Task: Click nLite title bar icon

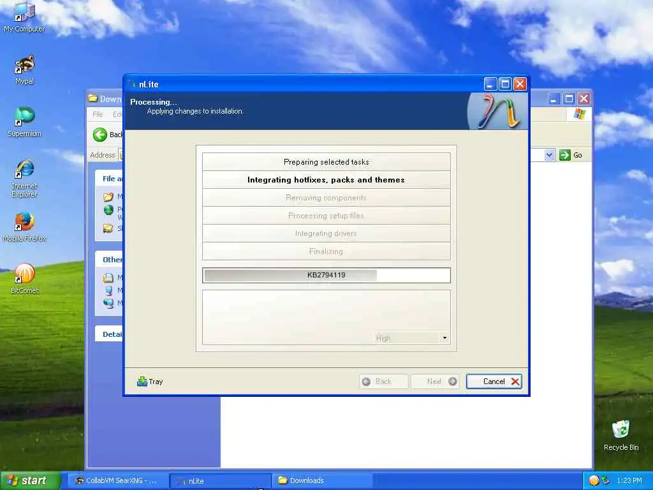Action: (x=133, y=84)
